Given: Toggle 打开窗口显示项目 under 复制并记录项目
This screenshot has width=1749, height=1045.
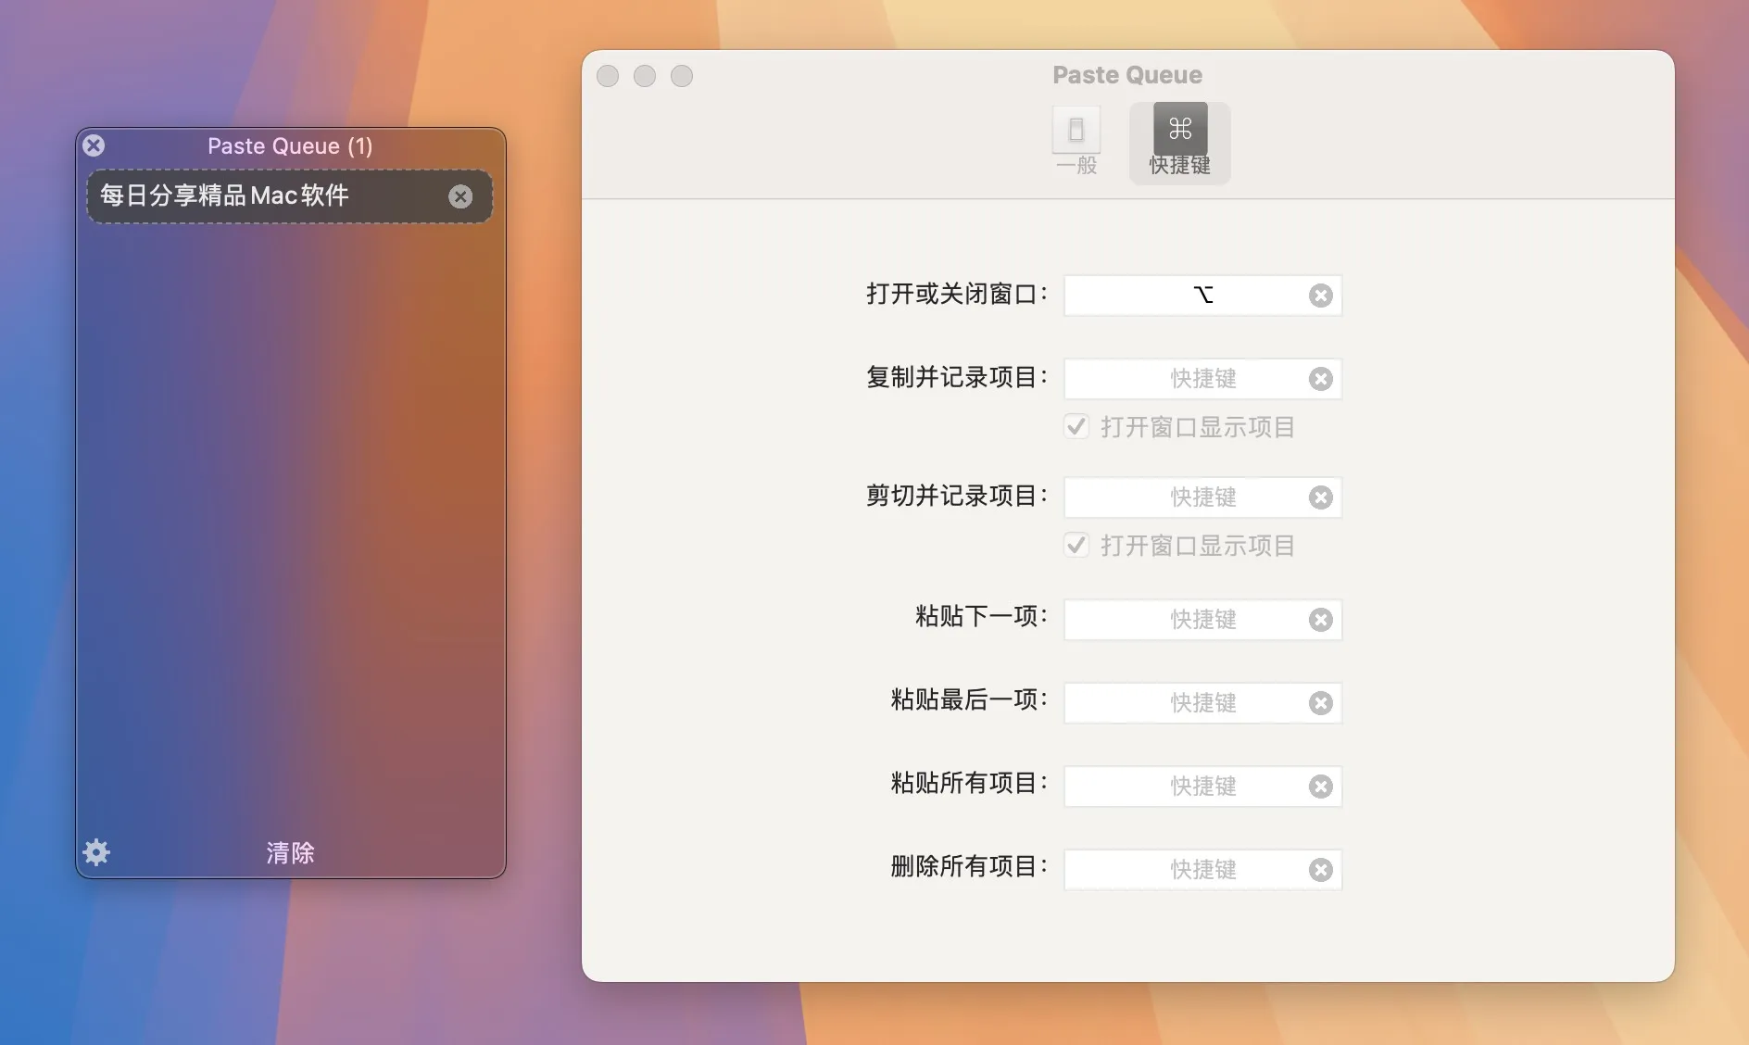Looking at the screenshot, I should pos(1076,426).
